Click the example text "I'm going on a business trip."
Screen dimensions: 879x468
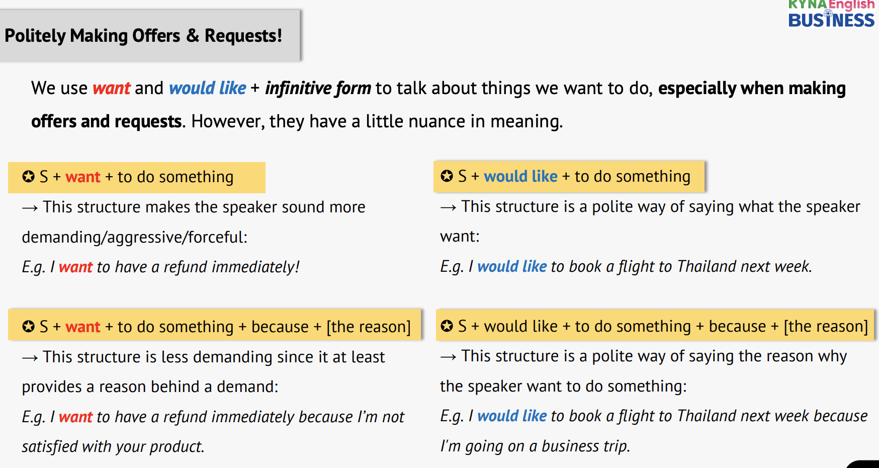[x=535, y=446]
